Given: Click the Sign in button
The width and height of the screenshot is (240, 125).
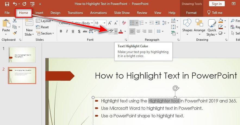Looking at the screenshot, I should 217,4.
